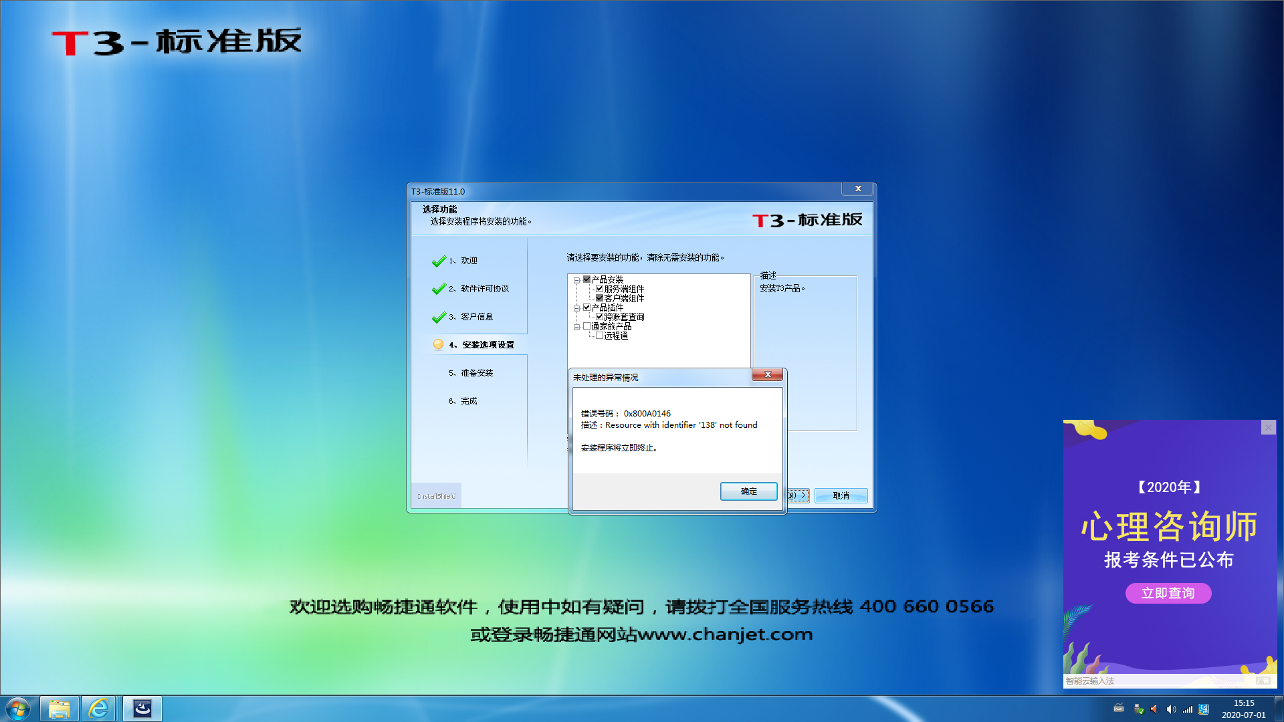Toggle the 产品插件 checkbox

point(586,308)
